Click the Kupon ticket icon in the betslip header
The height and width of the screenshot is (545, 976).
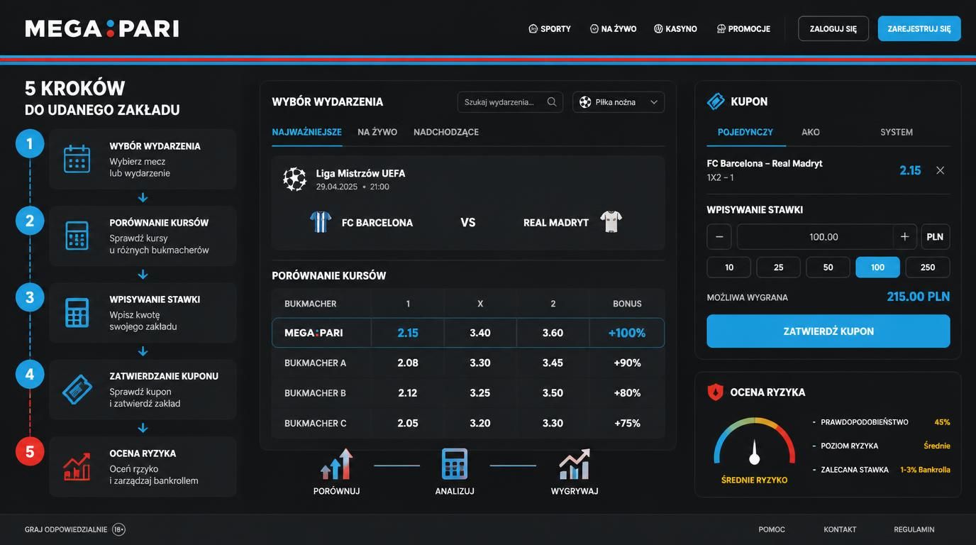tap(716, 101)
